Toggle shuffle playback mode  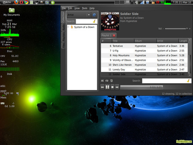[102, 81]
